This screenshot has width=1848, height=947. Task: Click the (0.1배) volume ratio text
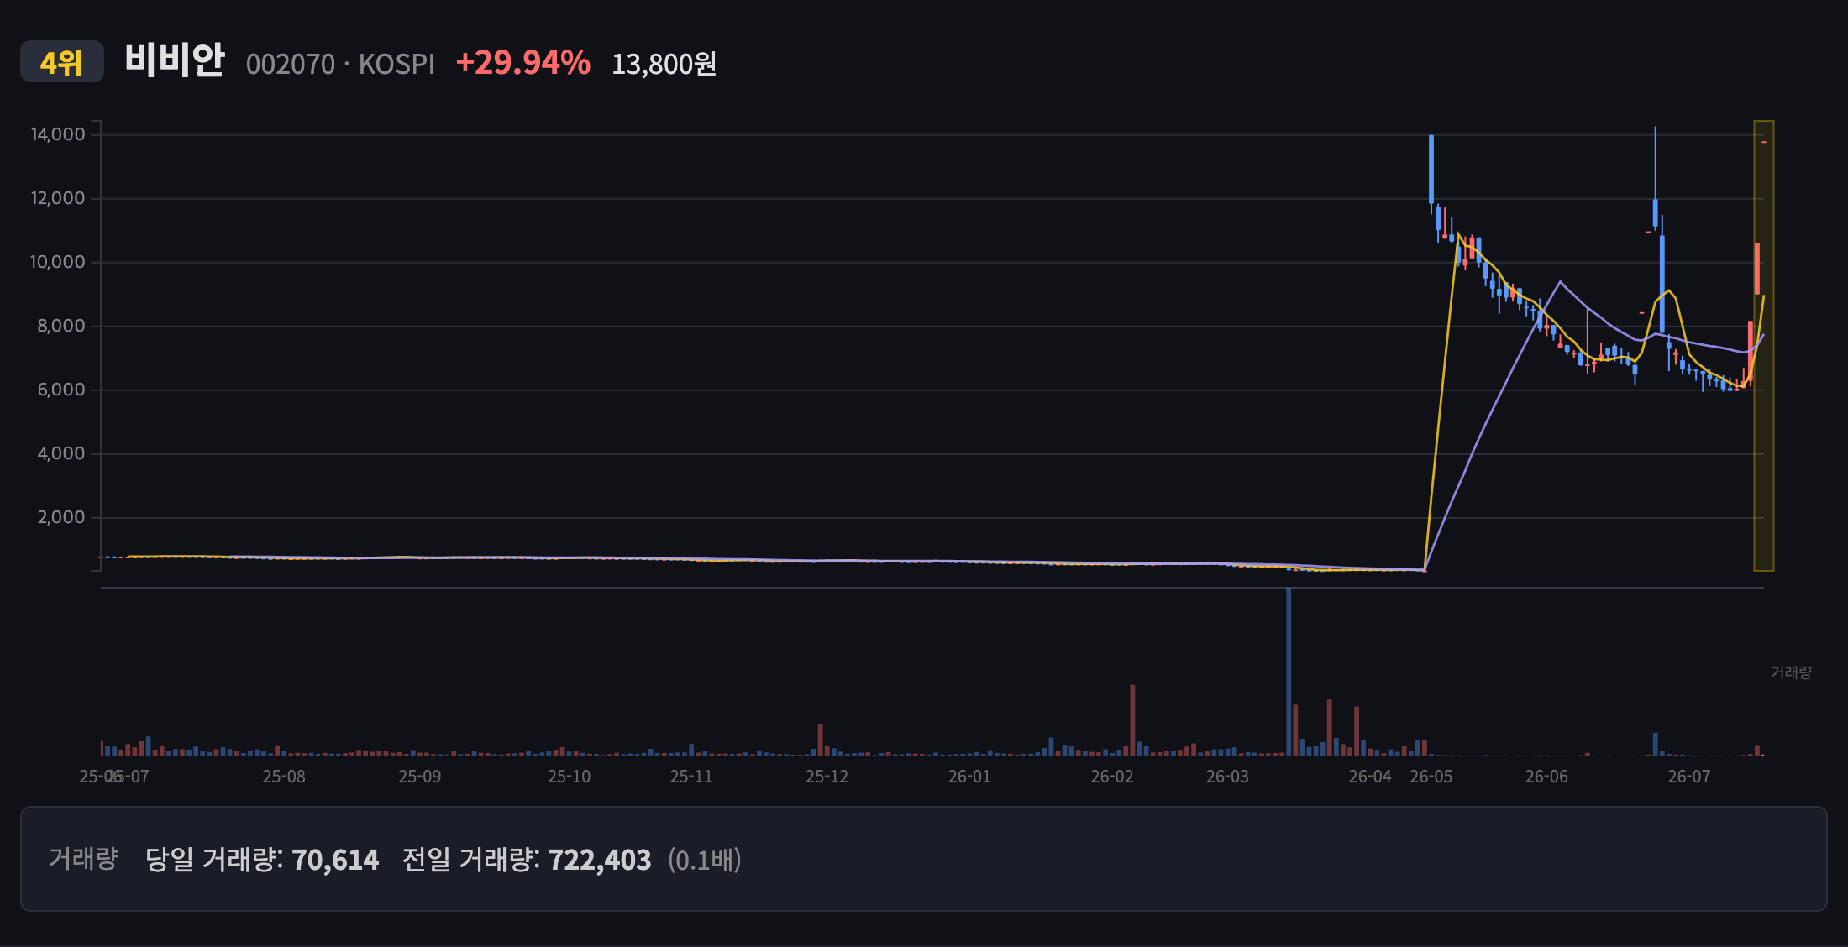[x=705, y=860]
